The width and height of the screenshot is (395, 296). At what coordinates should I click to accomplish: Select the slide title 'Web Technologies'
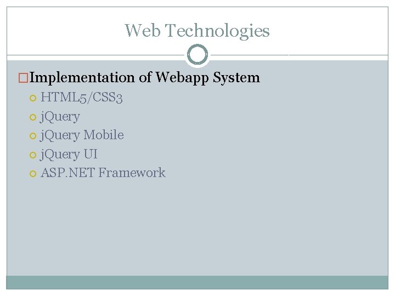click(x=197, y=31)
